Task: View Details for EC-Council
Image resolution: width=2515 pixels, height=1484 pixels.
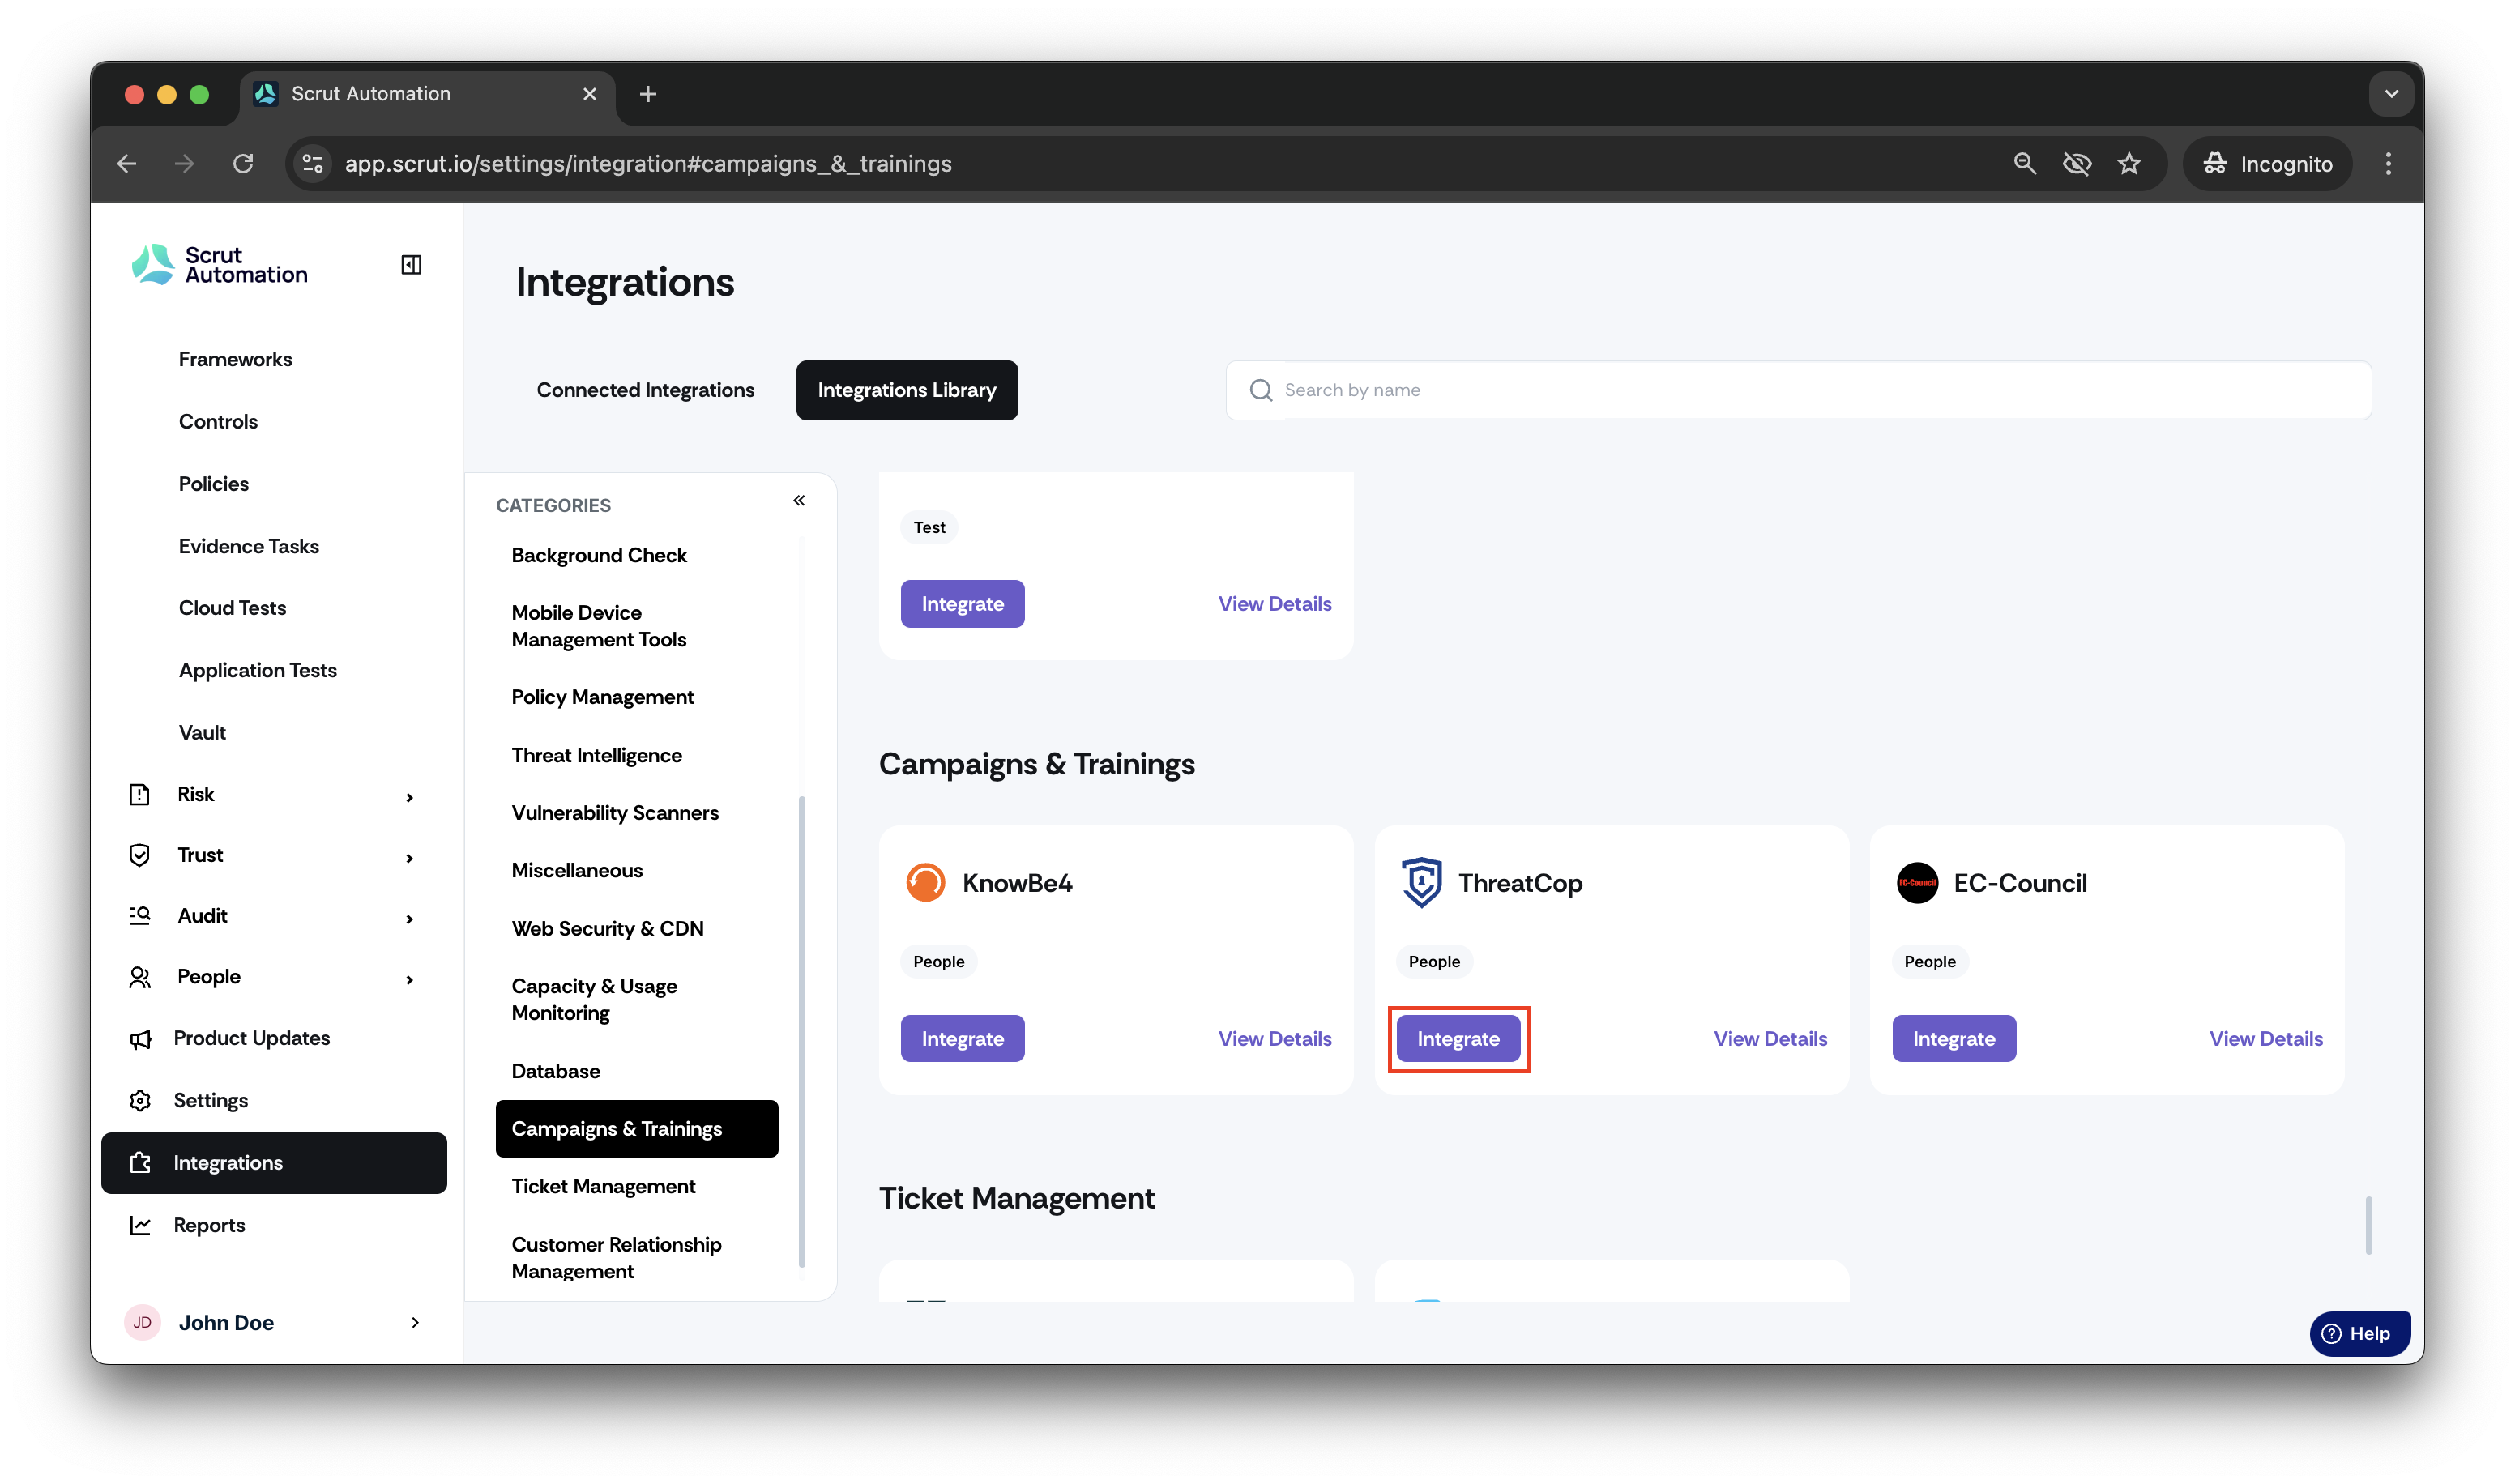Action: (x=2266, y=1039)
